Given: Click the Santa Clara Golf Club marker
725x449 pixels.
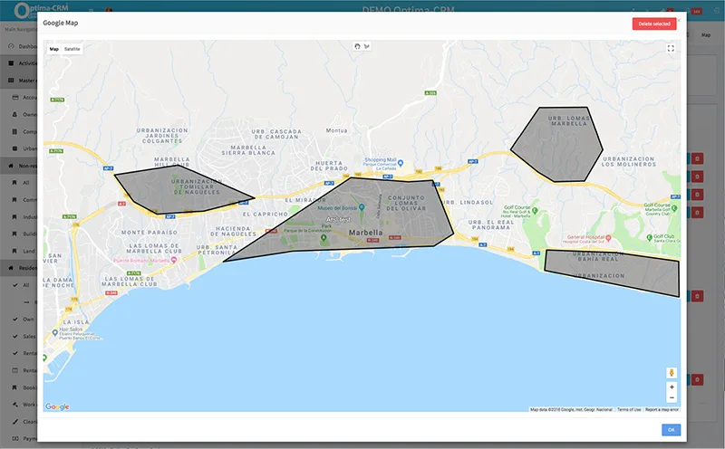Looking at the screenshot, I should [x=650, y=237].
